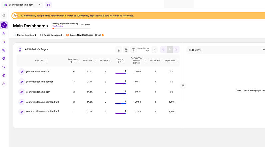Click the lightbulb insights icon in table toolbar
Screen dimensions: 265x147
pyautogui.click(x=126, y=50)
